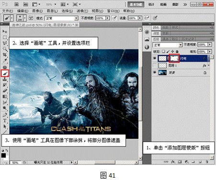Show 图层 1 via its visibility box

click(x=155, y=65)
